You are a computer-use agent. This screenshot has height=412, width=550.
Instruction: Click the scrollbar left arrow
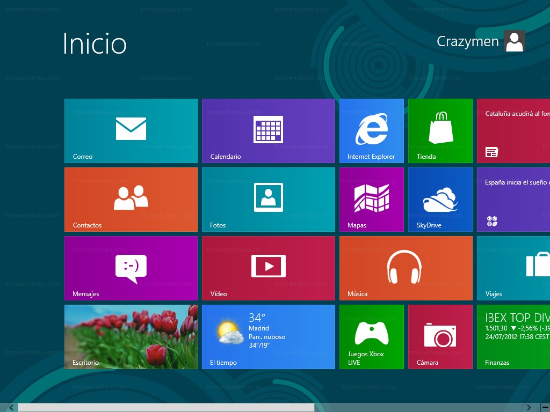[x=11, y=408]
